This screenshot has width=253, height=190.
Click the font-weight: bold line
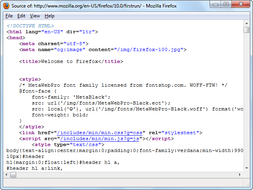[x=60, y=115]
